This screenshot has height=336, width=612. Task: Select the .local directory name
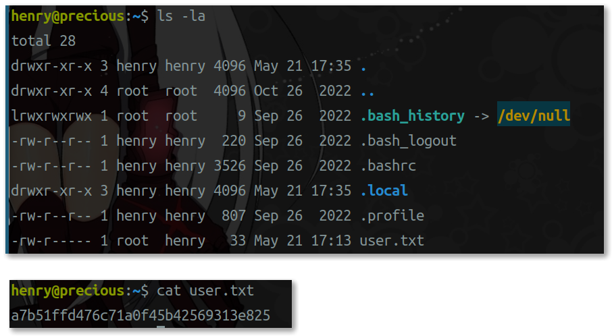[x=384, y=191]
